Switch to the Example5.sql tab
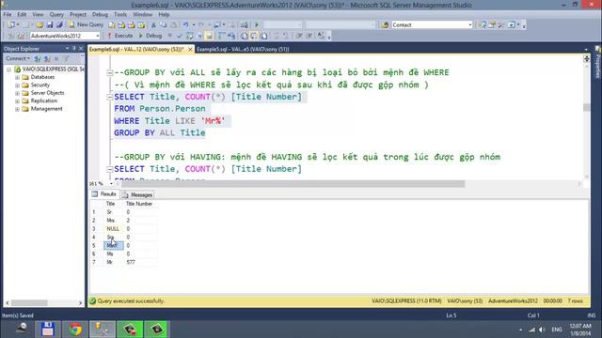The height and width of the screenshot is (338, 602). point(243,50)
